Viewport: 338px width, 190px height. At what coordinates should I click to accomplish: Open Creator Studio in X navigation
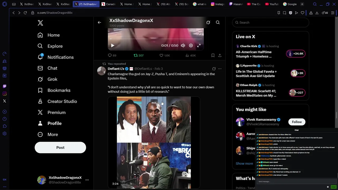57,101
